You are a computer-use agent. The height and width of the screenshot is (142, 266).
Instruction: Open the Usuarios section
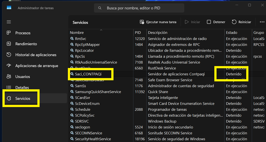point(23,77)
